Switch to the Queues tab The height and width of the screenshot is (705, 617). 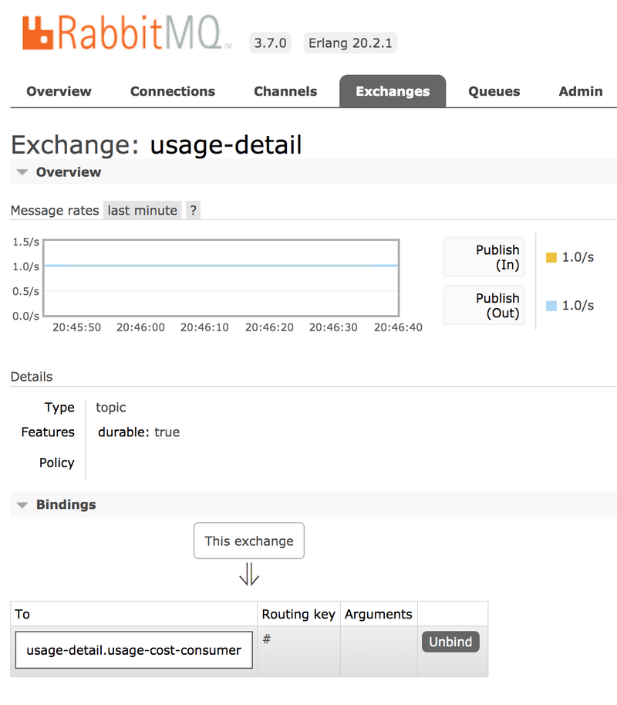[x=494, y=91]
